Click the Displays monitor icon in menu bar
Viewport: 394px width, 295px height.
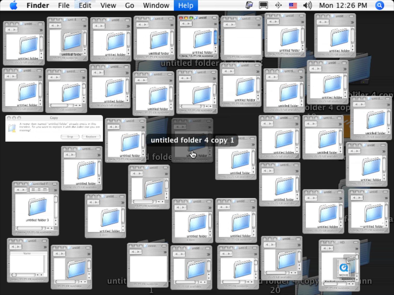(x=263, y=5)
